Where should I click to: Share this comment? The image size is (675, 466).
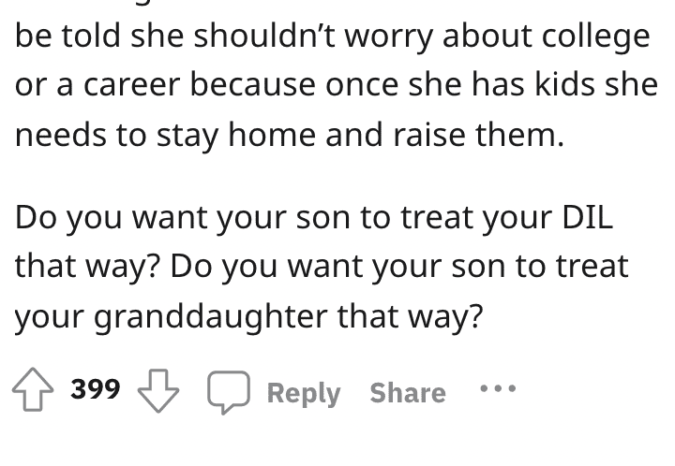click(x=408, y=393)
